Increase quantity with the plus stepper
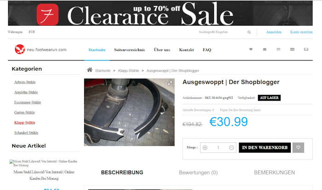This screenshot has height=190, width=322. point(205,147)
